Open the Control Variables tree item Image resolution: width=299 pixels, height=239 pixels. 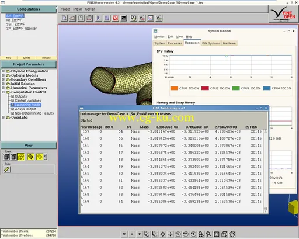point(28,101)
